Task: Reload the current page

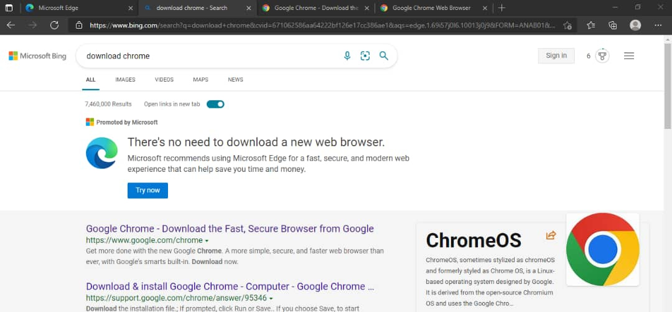Action: [x=54, y=26]
